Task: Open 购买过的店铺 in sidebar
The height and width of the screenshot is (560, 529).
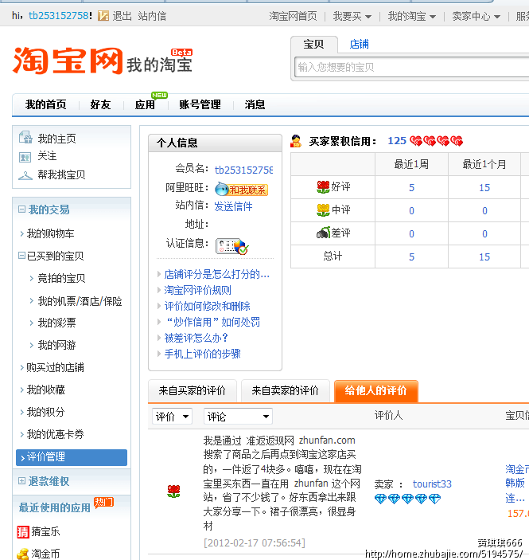Action: (56, 367)
